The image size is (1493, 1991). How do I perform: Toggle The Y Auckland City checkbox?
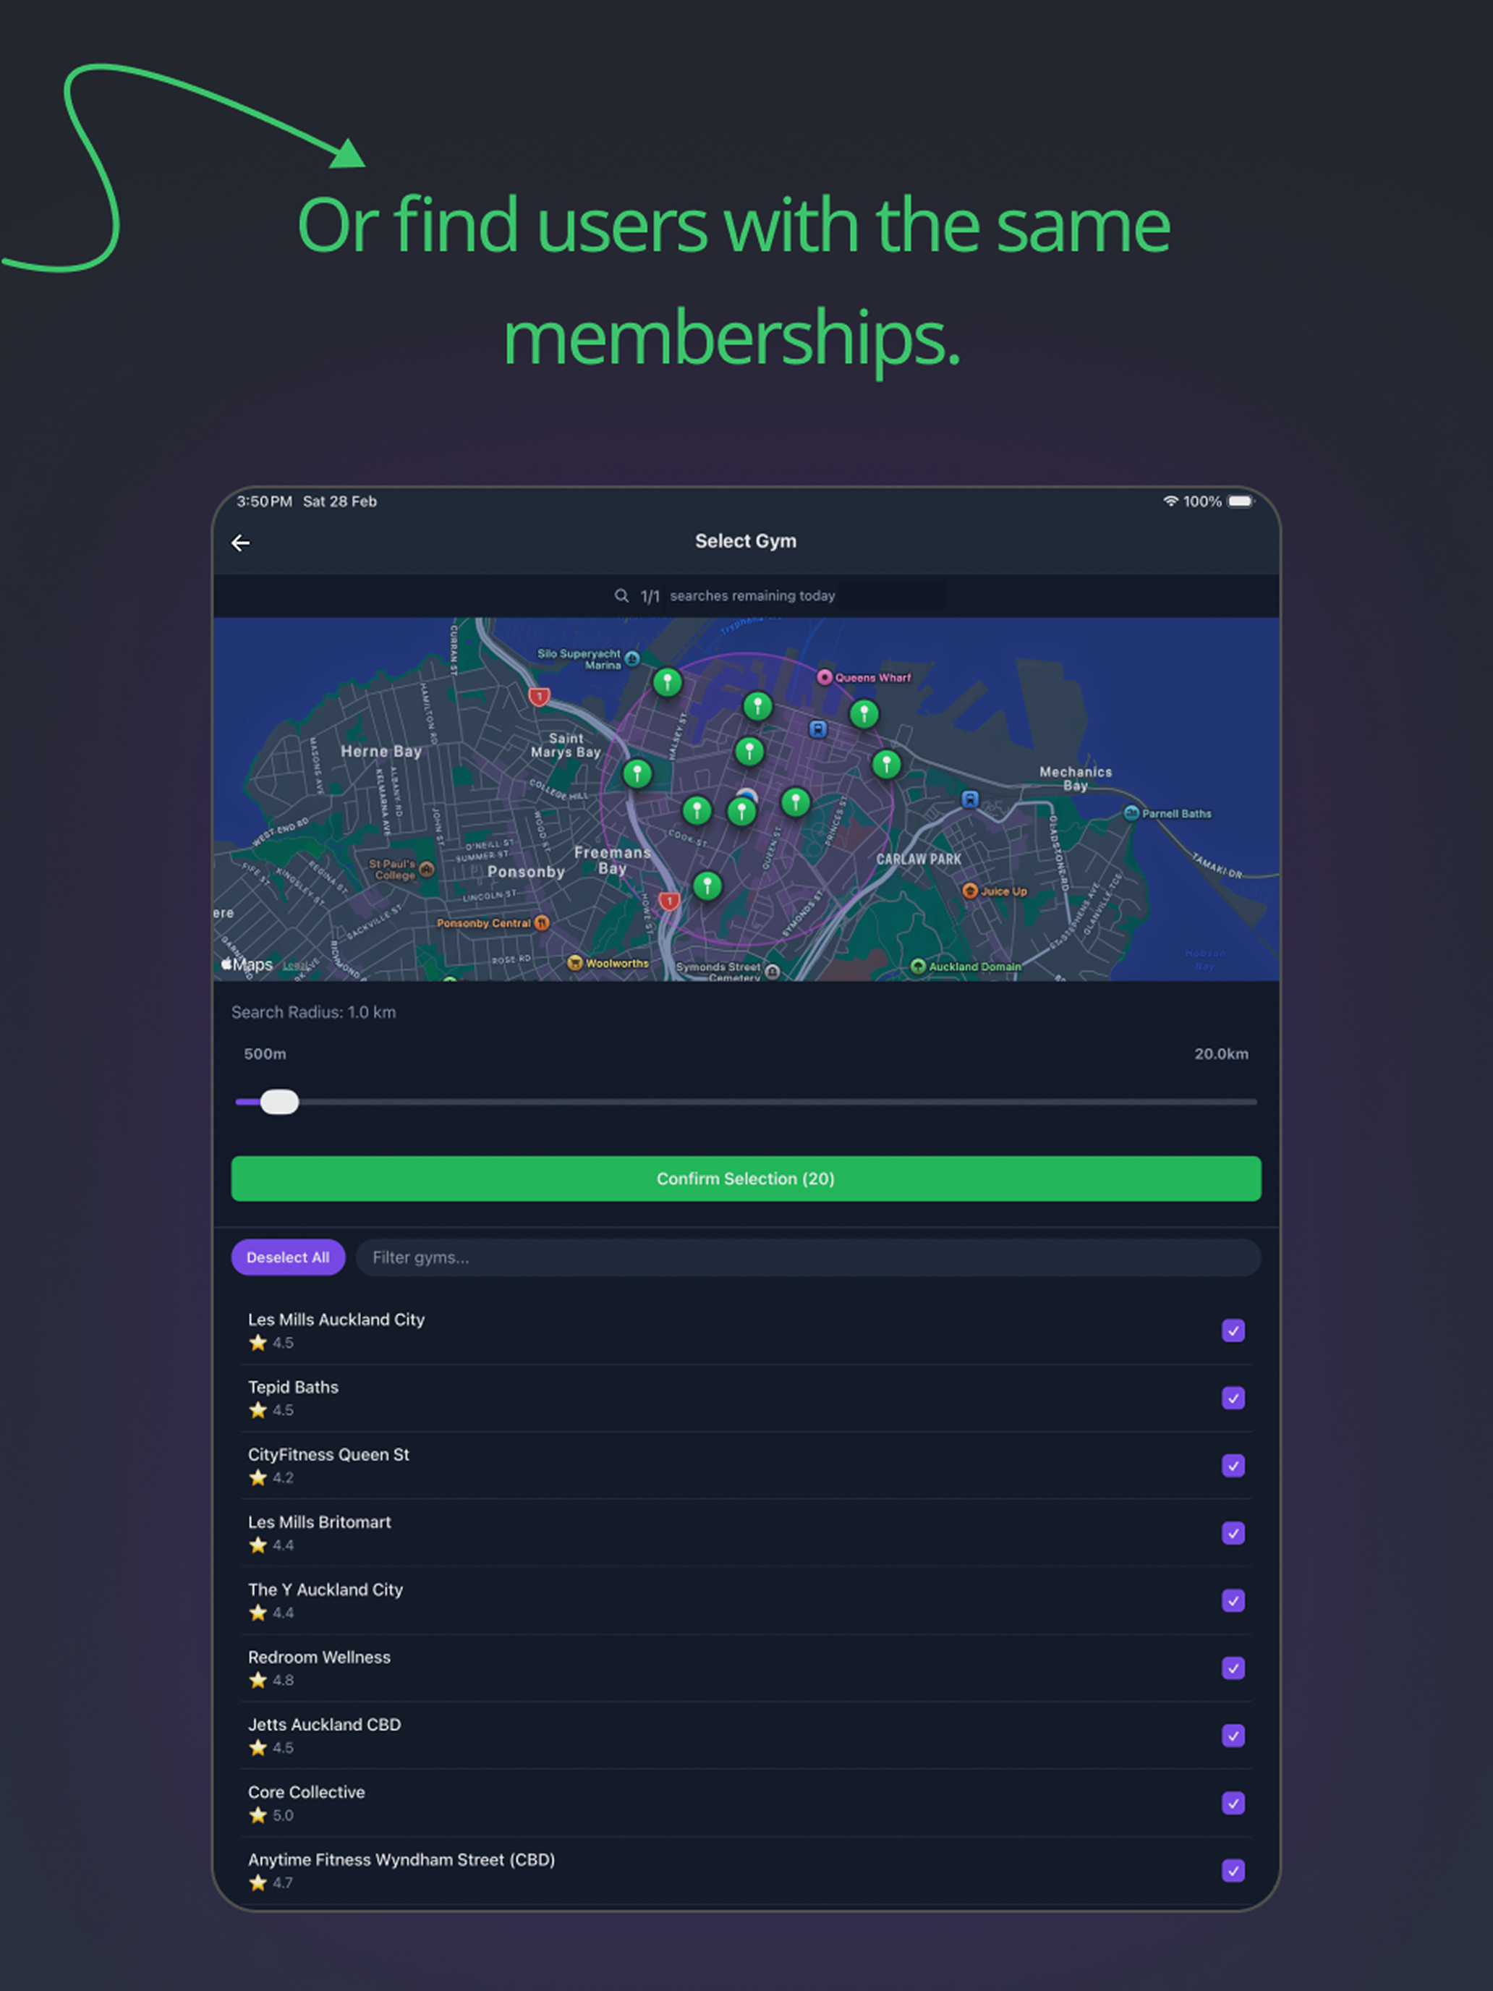point(1233,1600)
